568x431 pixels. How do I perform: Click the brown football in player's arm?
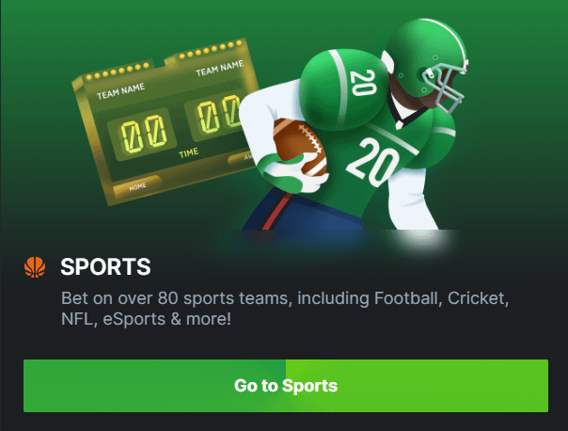click(300, 147)
